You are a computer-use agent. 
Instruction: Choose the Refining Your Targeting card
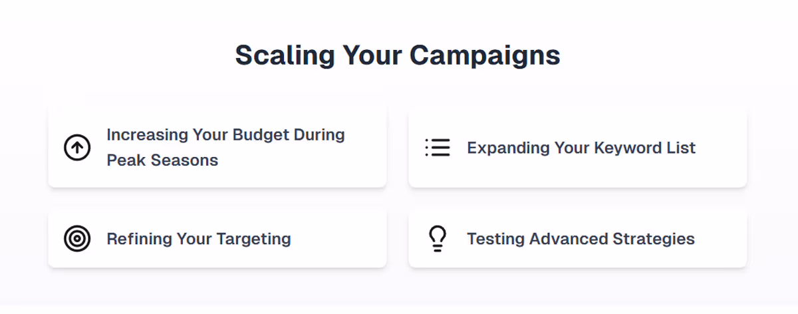217,238
